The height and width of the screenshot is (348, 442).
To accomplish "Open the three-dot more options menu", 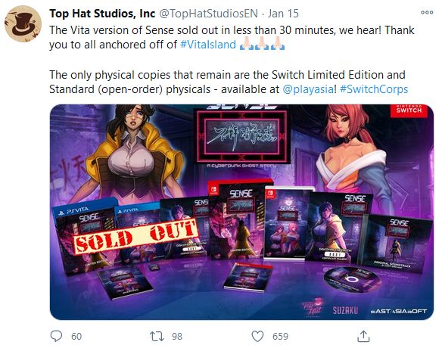I will click(x=427, y=12).
